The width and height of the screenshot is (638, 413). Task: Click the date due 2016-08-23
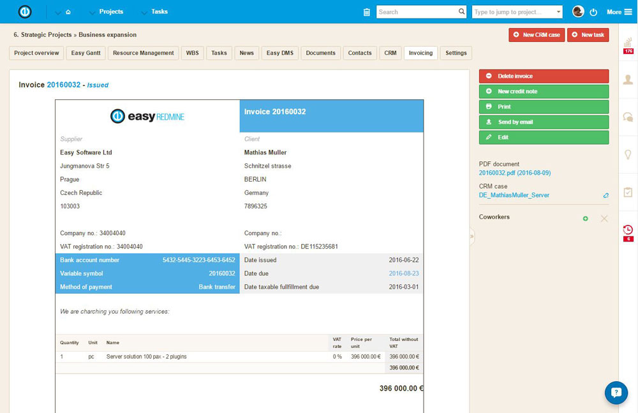(x=404, y=273)
